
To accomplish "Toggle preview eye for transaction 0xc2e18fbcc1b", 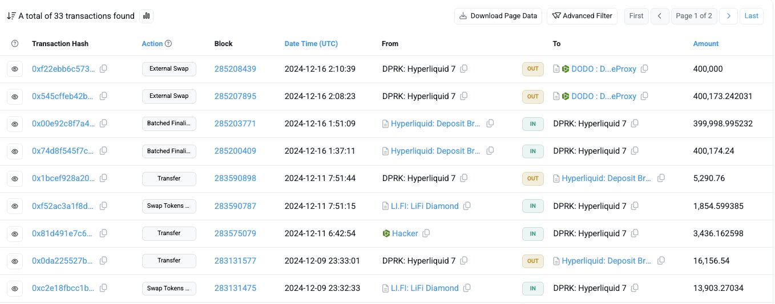I will 15,288.
